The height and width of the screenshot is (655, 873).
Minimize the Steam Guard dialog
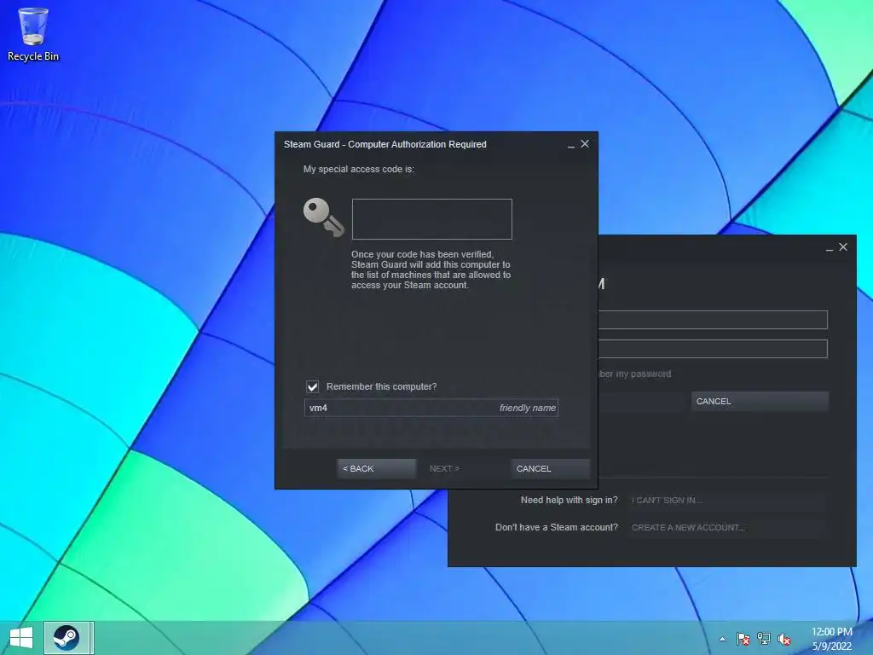pos(570,144)
